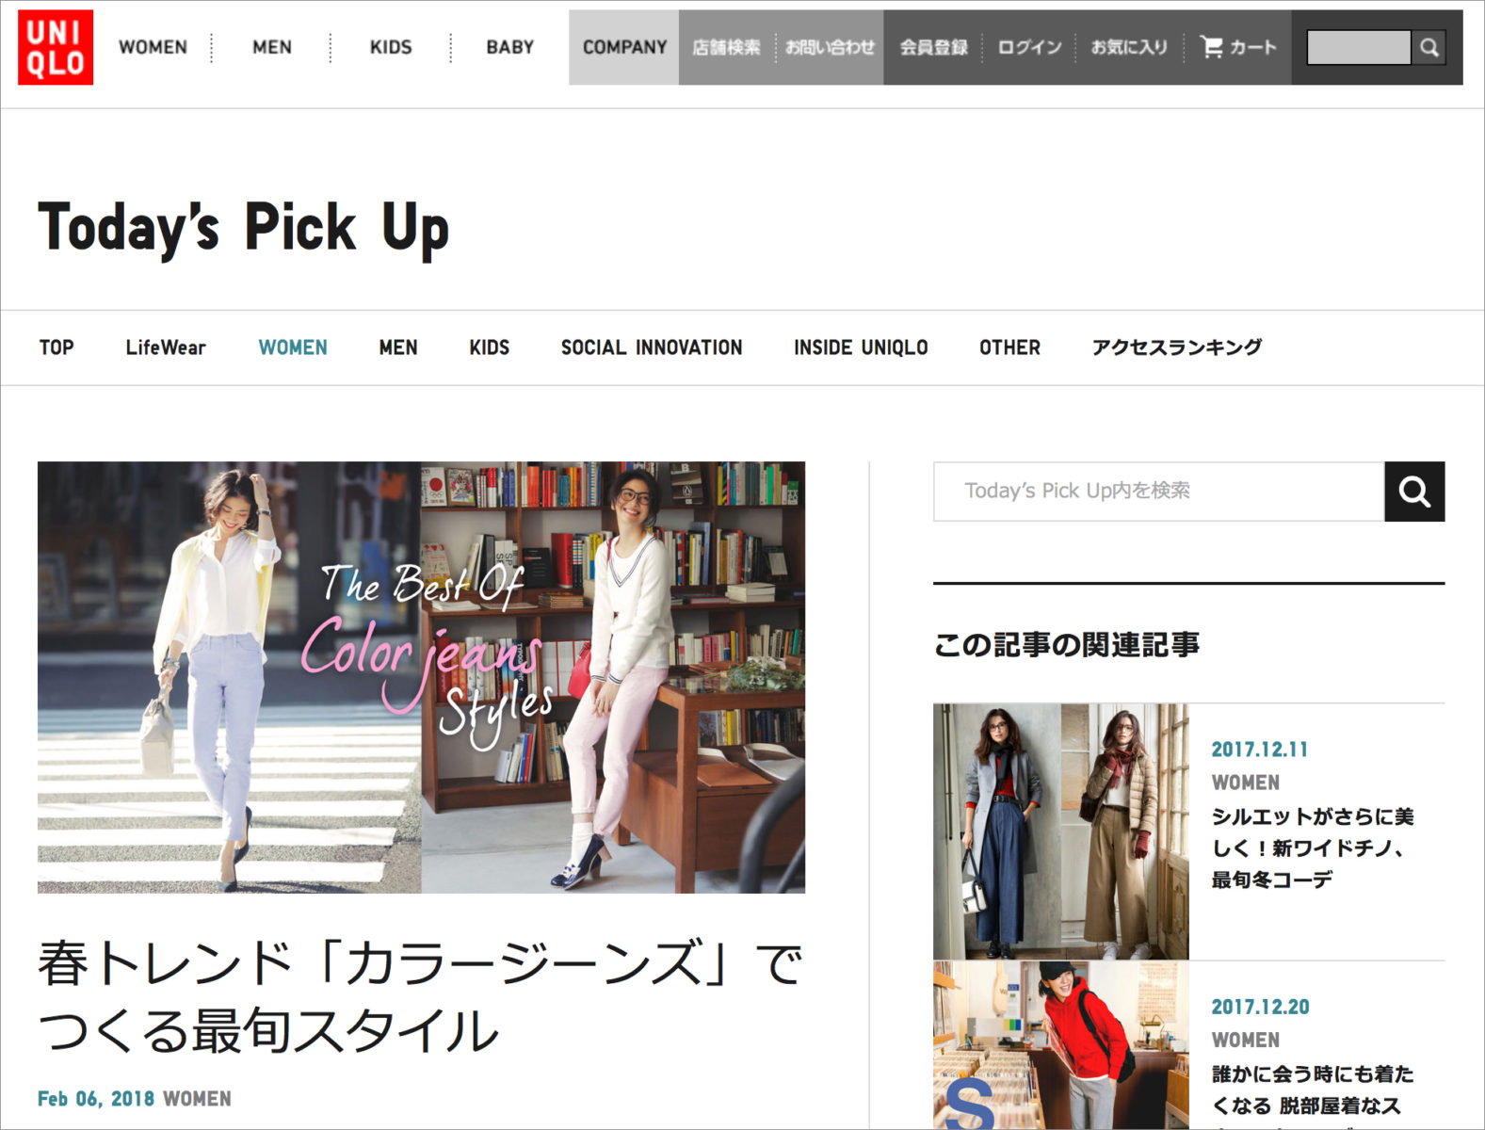The image size is (1485, 1130).
Task: Open BABY in the top header
Action: [509, 47]
